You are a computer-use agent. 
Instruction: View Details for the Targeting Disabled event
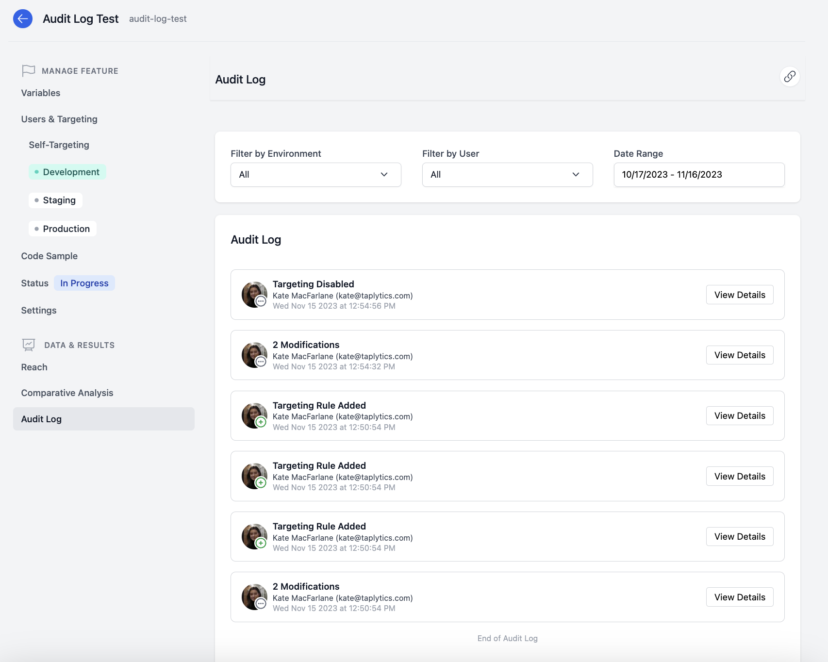pyautogui.click(x=739, y=294)
